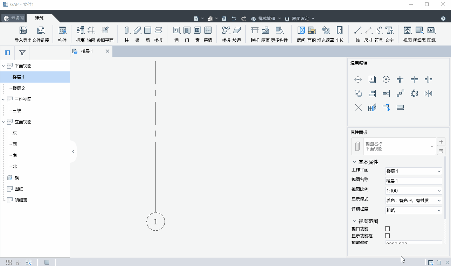
Task: Select the 车位 parking space tool
Action: pyautogui.click(x=340, y=34)
